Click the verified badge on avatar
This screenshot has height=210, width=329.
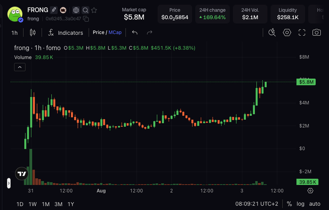pyautogui.click(x=20, y=20)
